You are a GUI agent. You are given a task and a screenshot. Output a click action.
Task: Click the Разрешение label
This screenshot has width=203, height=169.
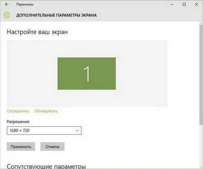click(x=18, y=122)
